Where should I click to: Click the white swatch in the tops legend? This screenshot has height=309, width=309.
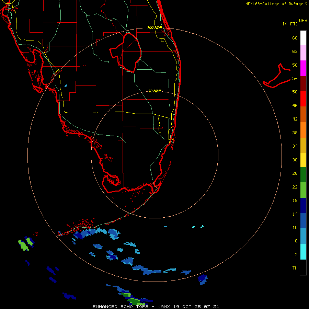coord(303,38)
